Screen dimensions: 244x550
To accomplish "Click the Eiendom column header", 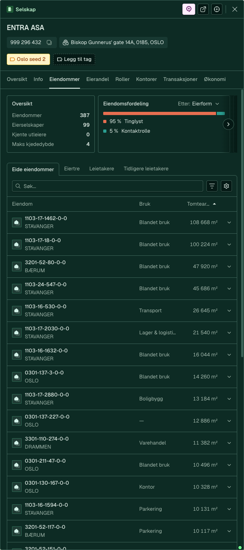I will (22, 204).
